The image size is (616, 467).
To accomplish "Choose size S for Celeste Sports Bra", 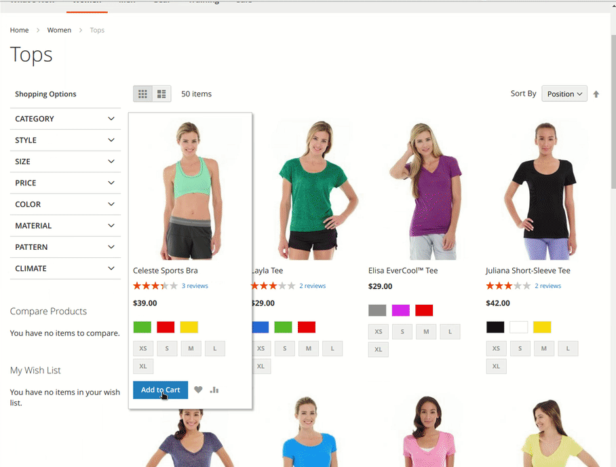I will click(167, 349).
